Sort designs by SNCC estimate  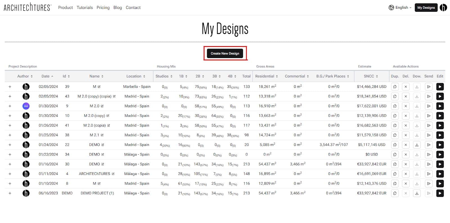[x=371, y=76]
